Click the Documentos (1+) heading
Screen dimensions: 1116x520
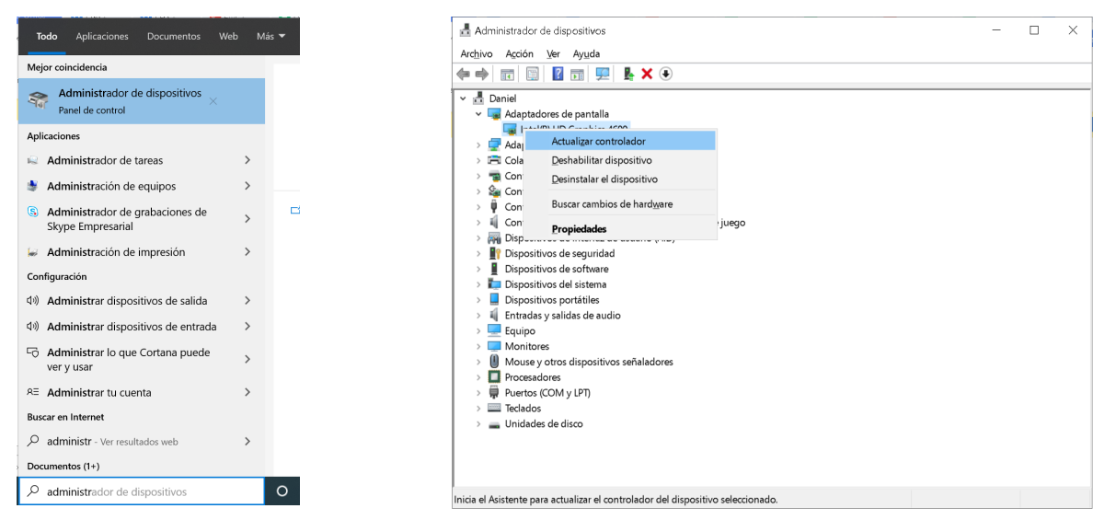click(63, 467)
